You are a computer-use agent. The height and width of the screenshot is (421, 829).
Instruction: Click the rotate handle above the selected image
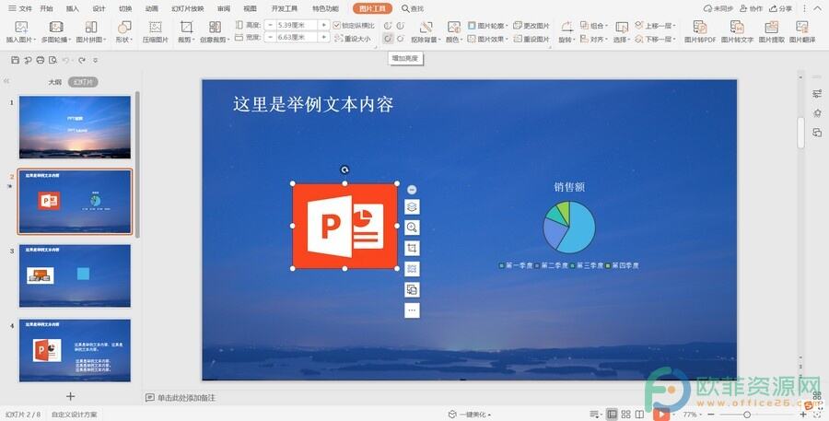tap(344, 170)
